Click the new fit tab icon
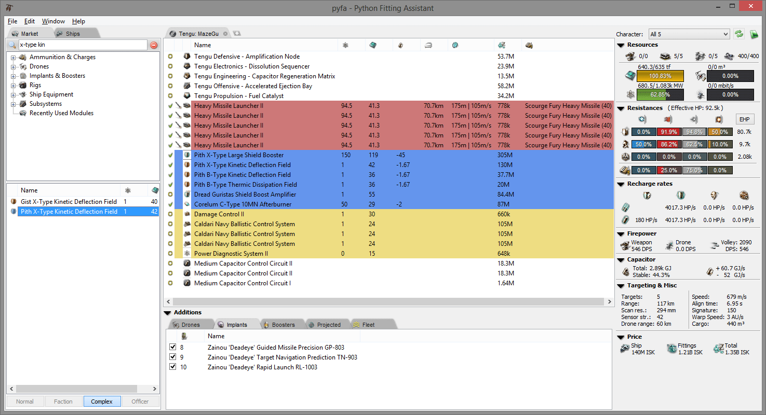The width and height of the screenshot is (766, 415). [x=237, y=33]
